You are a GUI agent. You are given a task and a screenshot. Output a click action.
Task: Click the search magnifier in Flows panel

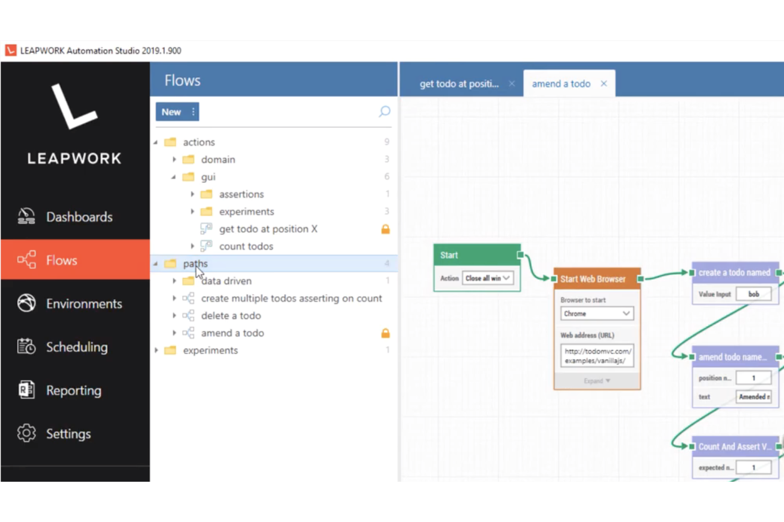point(385,112)
